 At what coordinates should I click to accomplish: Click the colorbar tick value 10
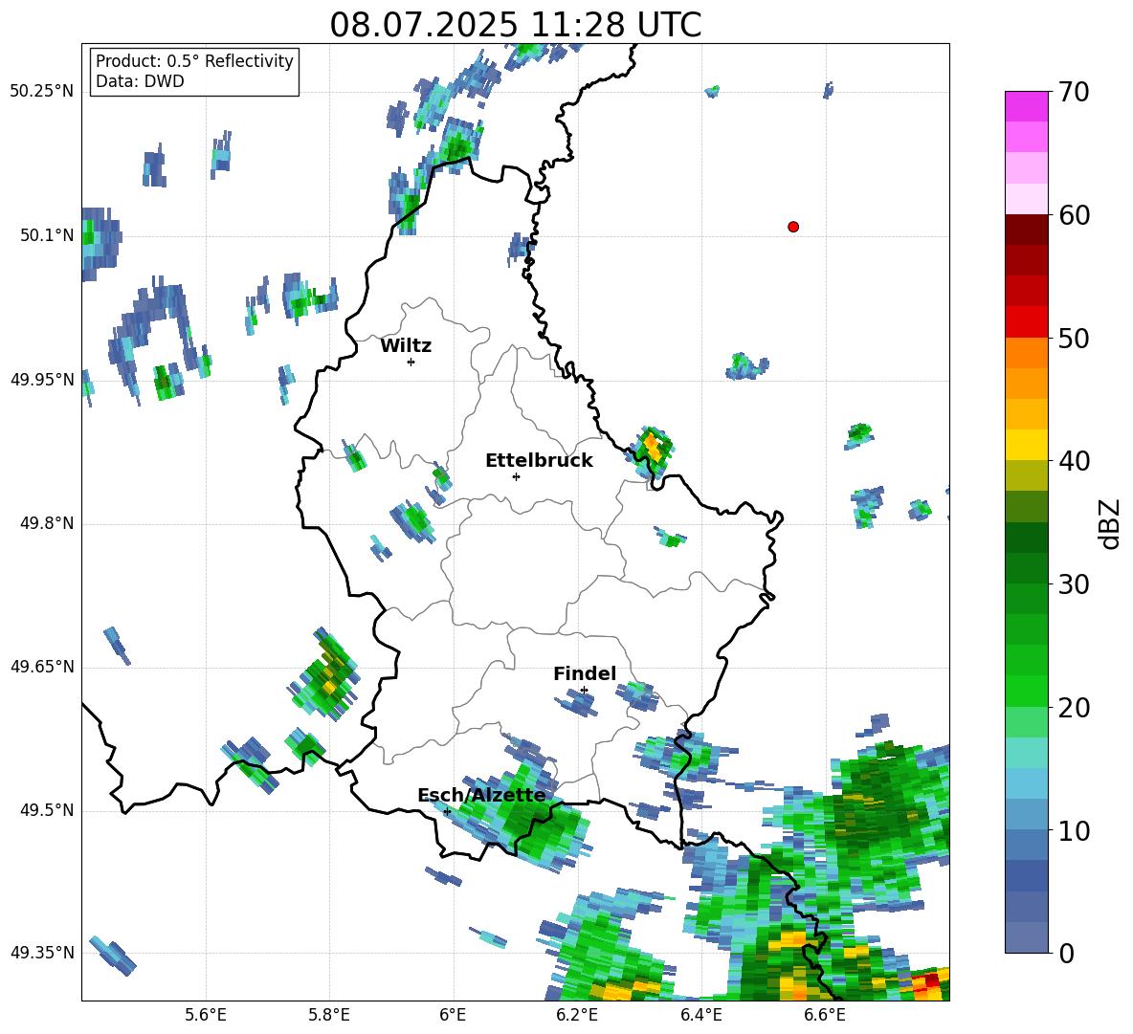(x=1074, y=830)
